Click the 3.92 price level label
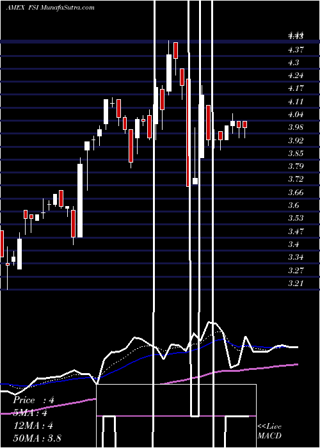This screenshot has width=320, height=448. [x=296, y=141]
